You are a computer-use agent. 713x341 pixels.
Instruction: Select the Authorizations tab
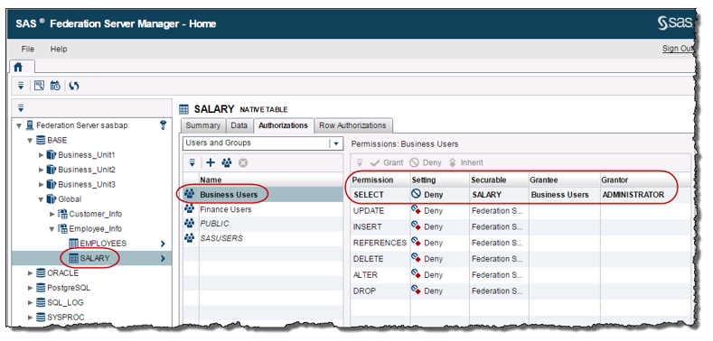click(283, 125)
